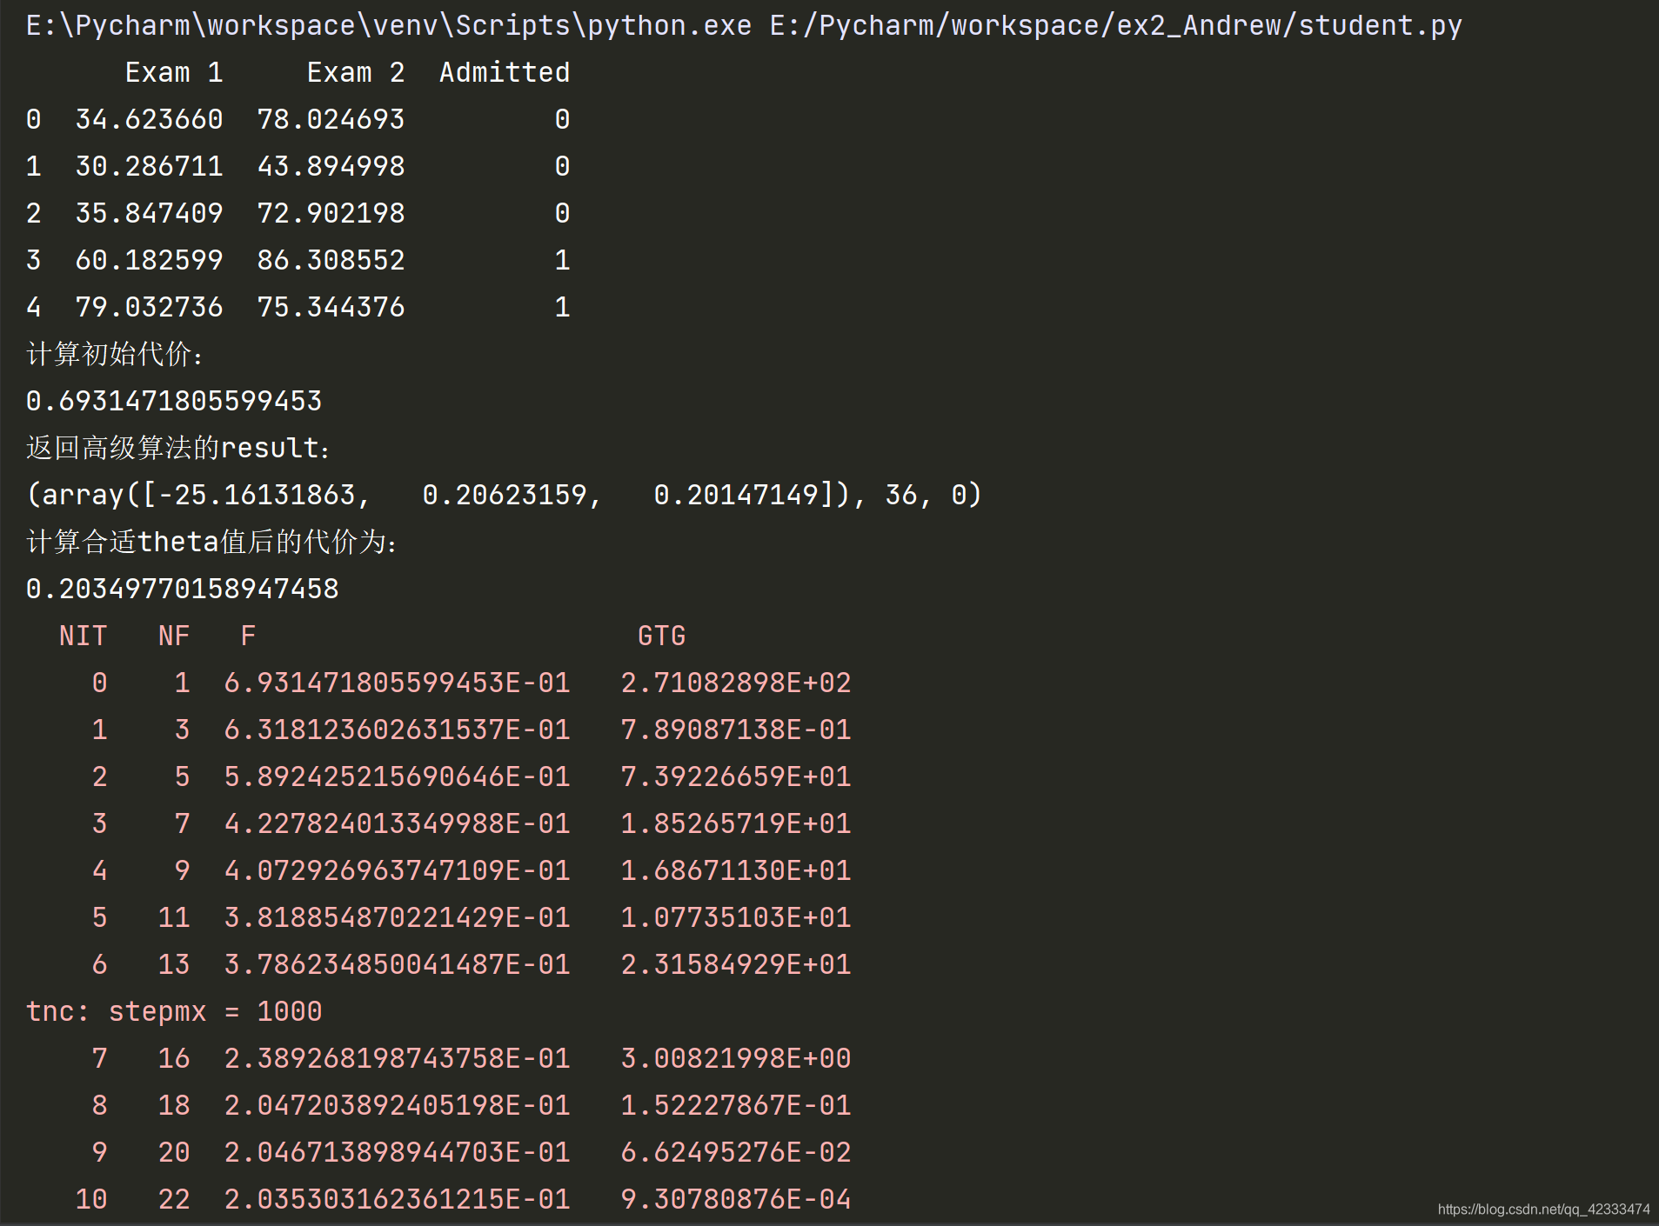The height and width of the screenshot is (1226, 1659).
Task: Click the NIT column header
Action: tap(84, 636)
